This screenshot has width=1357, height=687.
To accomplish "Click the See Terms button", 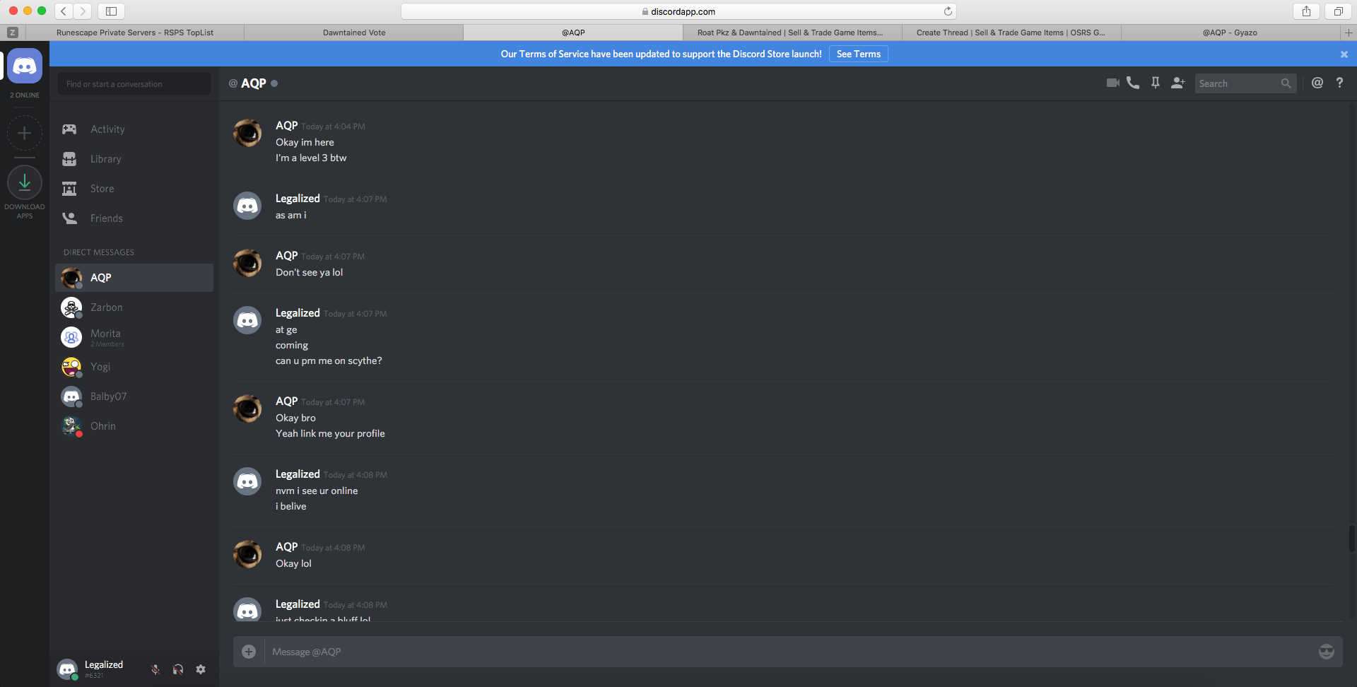I will point(859,54).
